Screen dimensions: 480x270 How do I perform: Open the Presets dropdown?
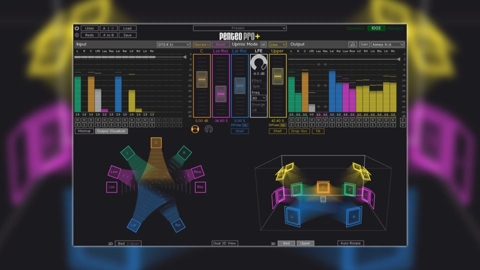(239, 28)
